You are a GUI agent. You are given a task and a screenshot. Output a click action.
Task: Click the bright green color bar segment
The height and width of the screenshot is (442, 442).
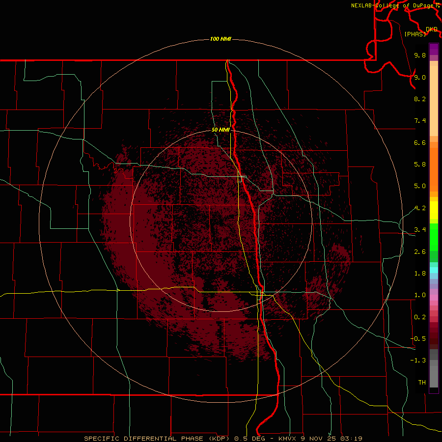[x=434, y=237]
